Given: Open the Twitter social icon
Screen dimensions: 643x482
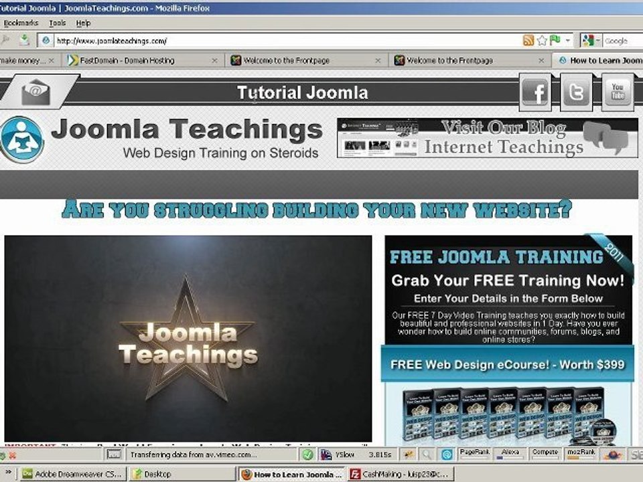Looking at the screenshot, I should point(576,92).
